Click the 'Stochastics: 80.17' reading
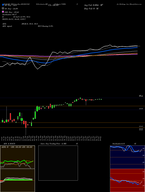Screen dimensions: 145x192 [10, 15]
